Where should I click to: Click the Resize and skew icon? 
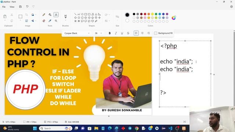point(26,21)
